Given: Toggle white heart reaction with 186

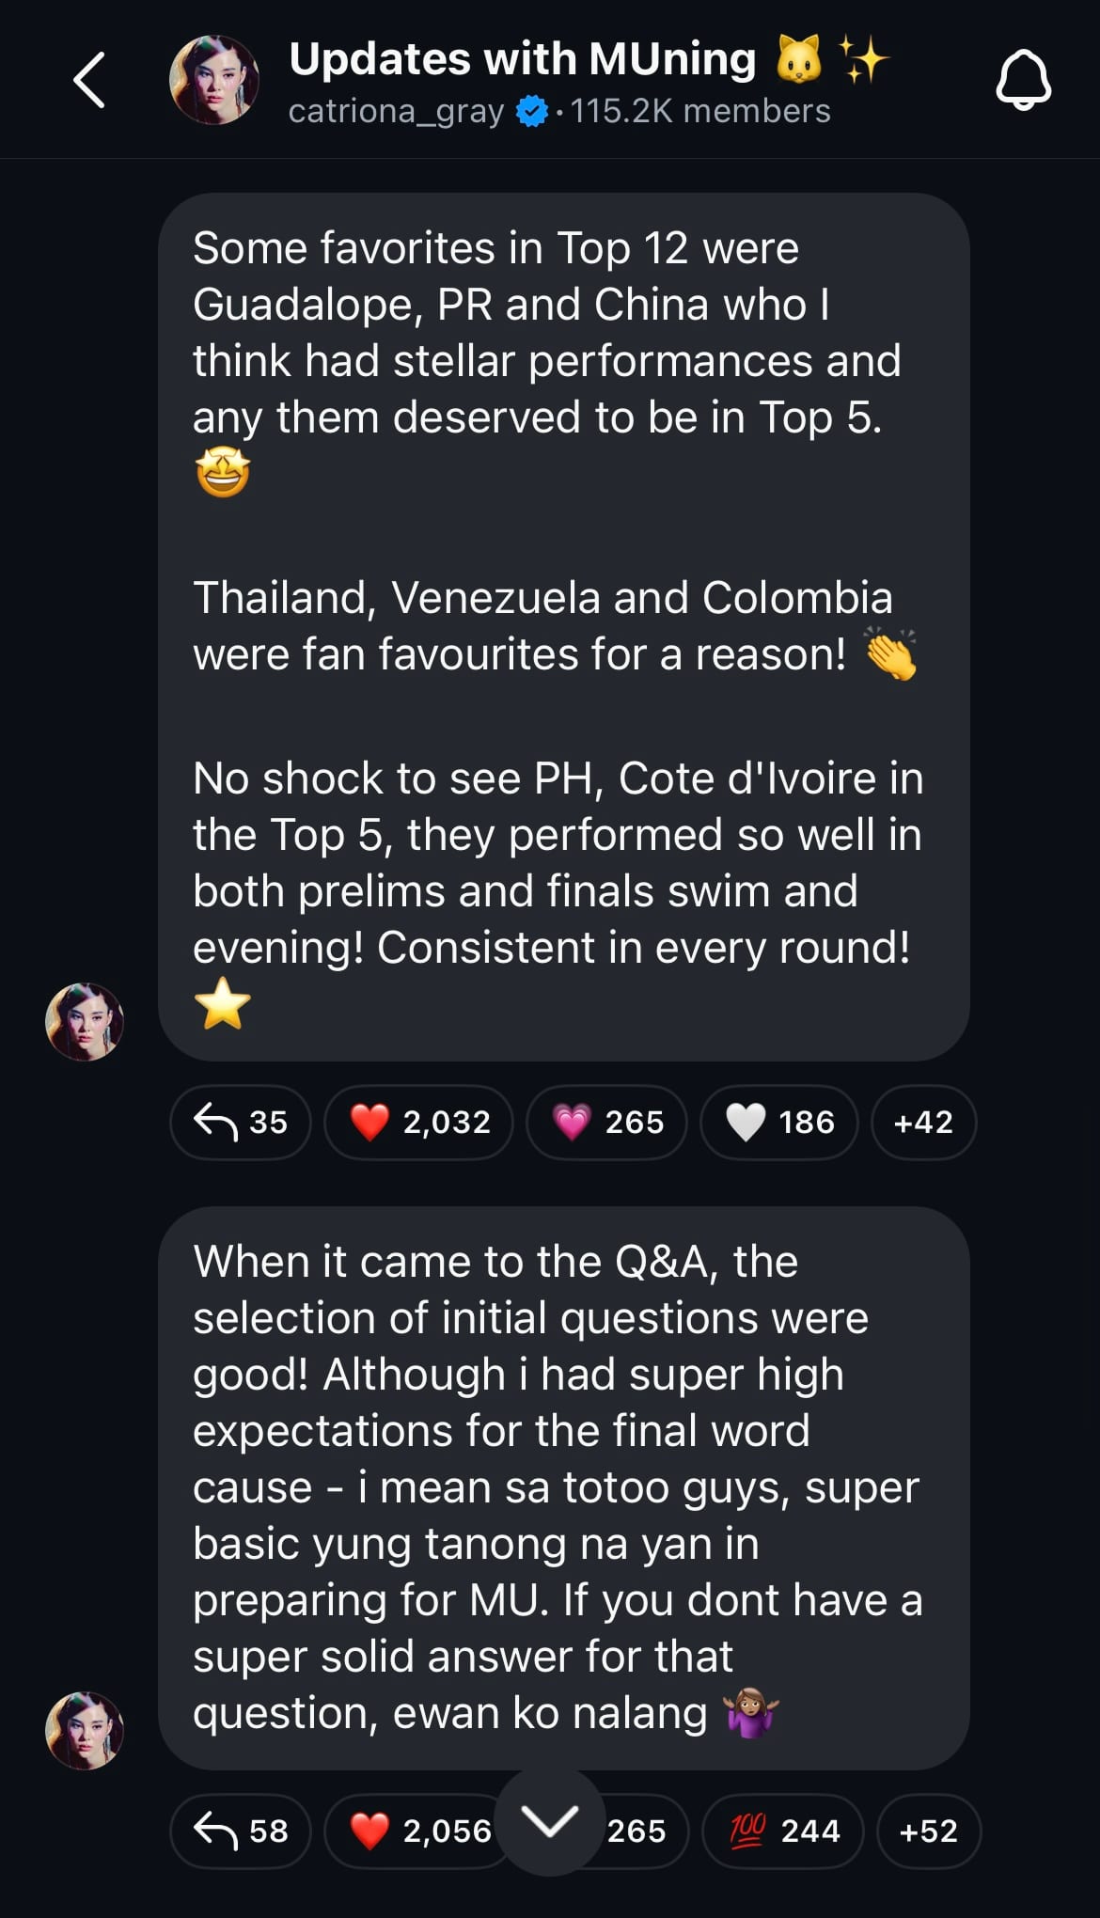Looking at the screenshot, I should point(779,1122).
